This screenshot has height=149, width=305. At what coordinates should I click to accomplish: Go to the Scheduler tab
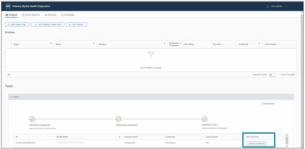pyautogui.click(x=68, y=15)
